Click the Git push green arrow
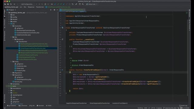Viewport: 194px width, 109px height. coord(61,4)
